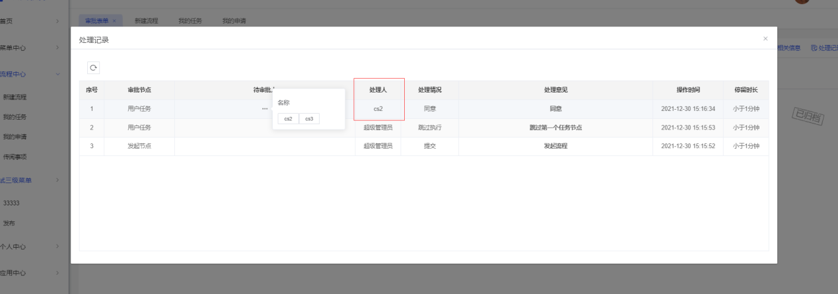Close the 审批表单 tab with its x icon
Image resolution: width=838 pixels, height=294 pixels.
click(114, 21)
